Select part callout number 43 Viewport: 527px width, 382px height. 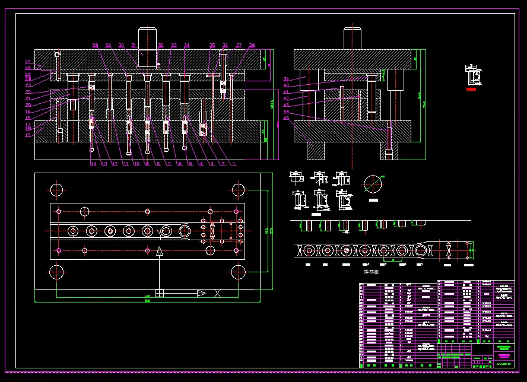pyautogui.click(x=286, y=105)
